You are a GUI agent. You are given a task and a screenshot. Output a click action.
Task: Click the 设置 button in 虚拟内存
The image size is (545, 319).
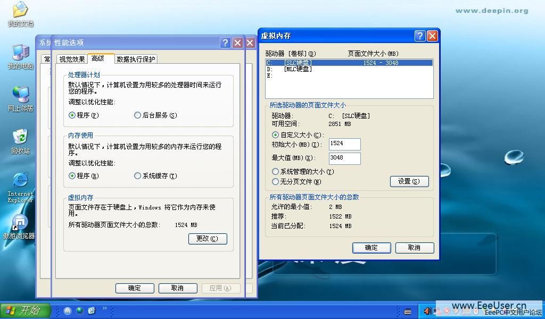(409, 181)
